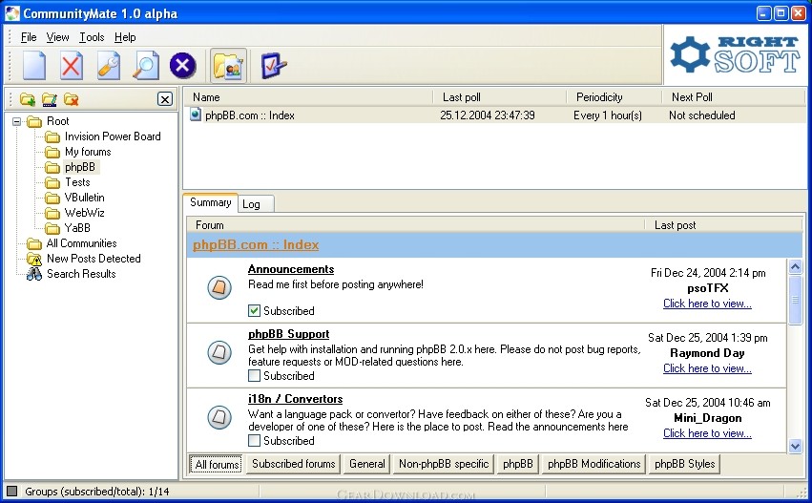Image resolution: width=812 pixels, height=503 pixels.
Task: Open properties with the wrench toolbar icon
Action: click(x=109, y=66)
